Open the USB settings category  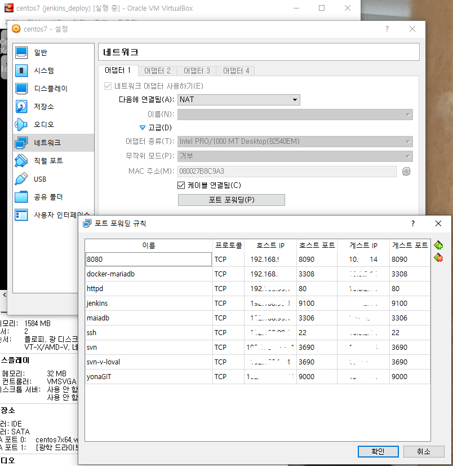[54, 179]
